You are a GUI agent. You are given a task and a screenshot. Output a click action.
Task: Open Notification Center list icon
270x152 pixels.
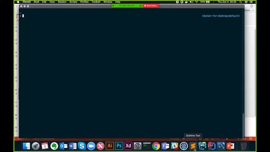[251, 2]
